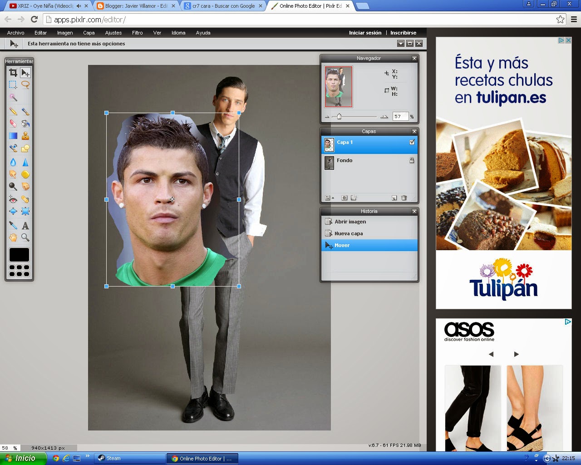The width and height of the screenshot is (581, 465).
Task: Select the Paint Bucket tool
Action: pyautogui.click(x=25, y=124)
